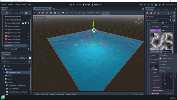Switch to Script workspace
Screen dimensions: 177x100
tap(86, 5)
